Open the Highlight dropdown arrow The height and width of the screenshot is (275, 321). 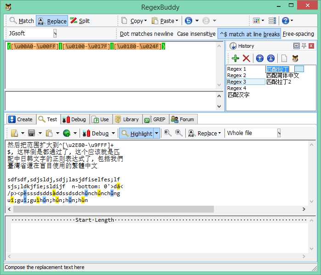(x=157, y=134)
